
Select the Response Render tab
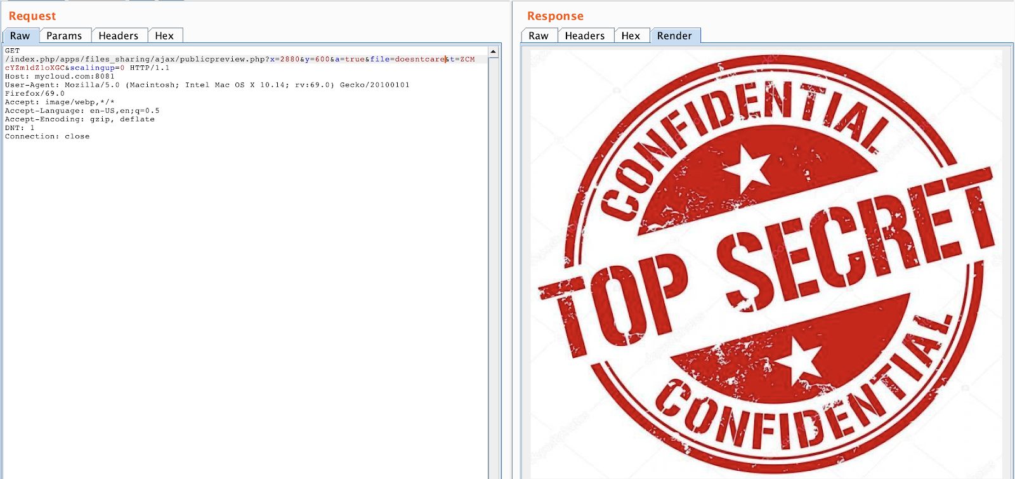point(675,36)
